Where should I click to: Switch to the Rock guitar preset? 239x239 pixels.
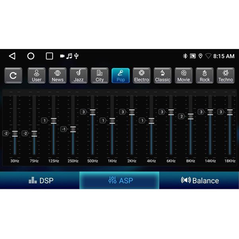[x=205, y=75]
